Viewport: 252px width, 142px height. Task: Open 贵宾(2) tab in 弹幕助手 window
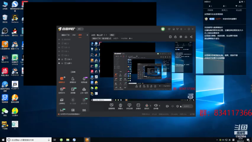click(224, 10)
